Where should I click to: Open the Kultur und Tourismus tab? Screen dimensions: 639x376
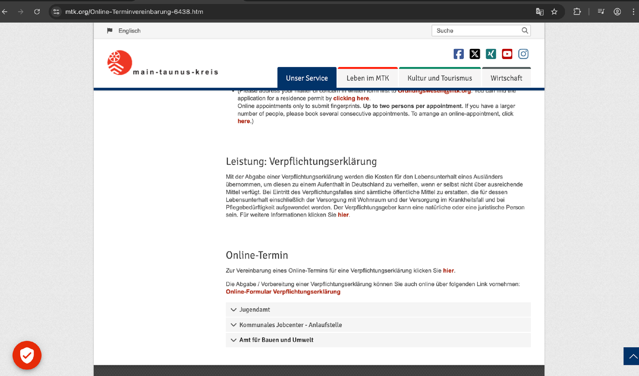(440, 78)
